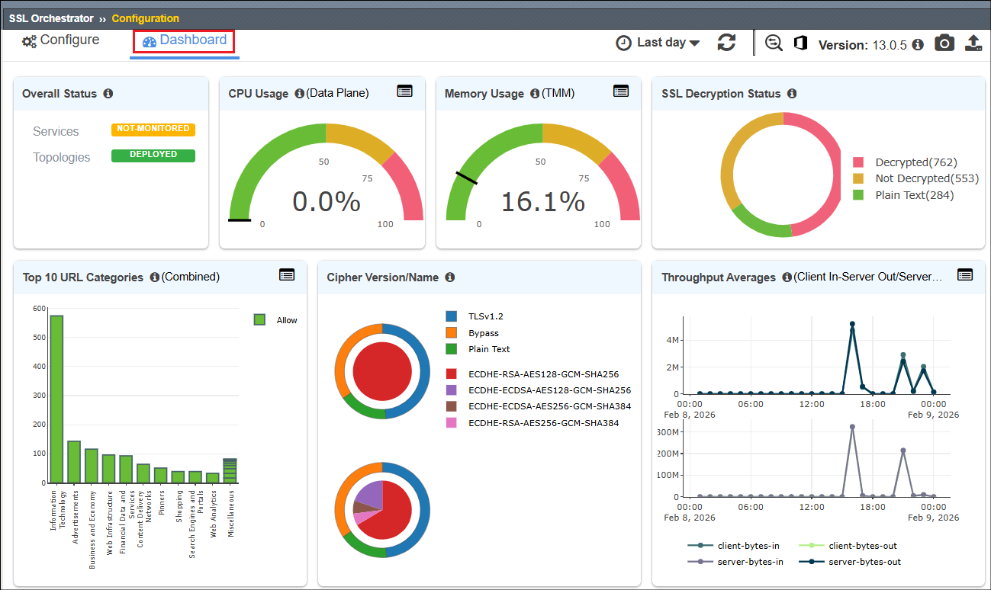Select the Miscellaneous stacked bar
Viewport: 991px width, 590px height.
click(x=230, y=470)
